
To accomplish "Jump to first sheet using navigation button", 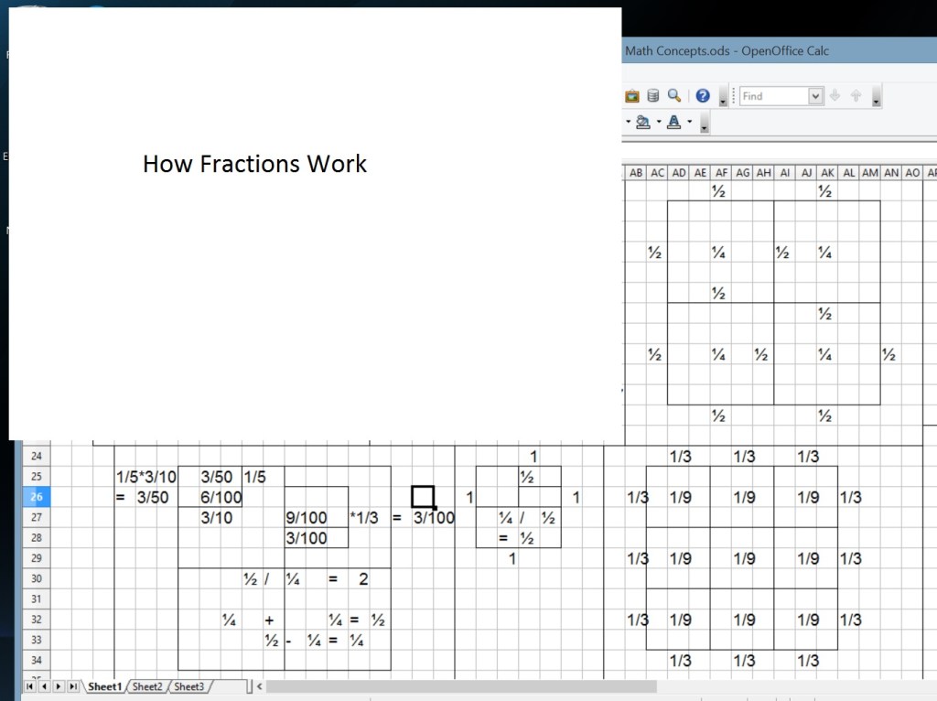I will coord(29,686).
